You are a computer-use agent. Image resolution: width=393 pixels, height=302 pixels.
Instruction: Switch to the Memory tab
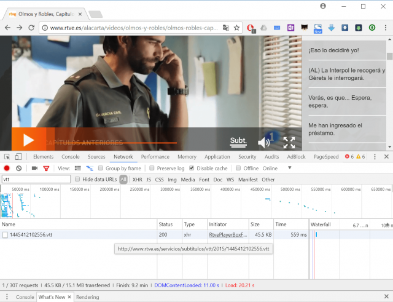click(x=187, y=157)
